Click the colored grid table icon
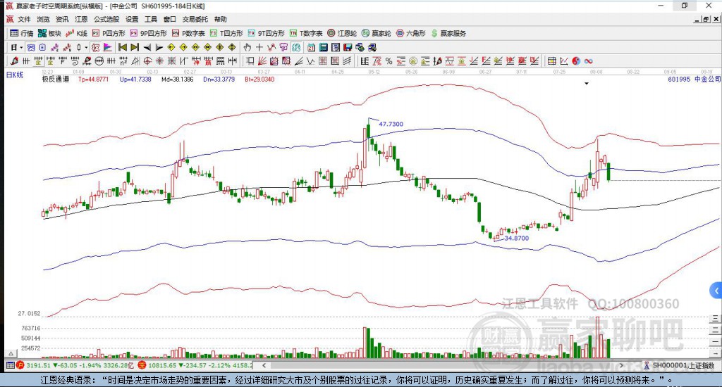722x387 pixels. pyautogui.click(x=552, y=61)
